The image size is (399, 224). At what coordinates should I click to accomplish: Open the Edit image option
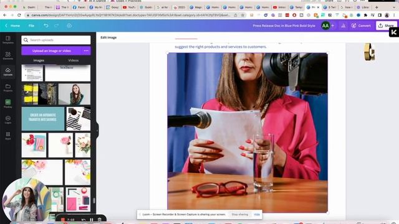(108, 37)
